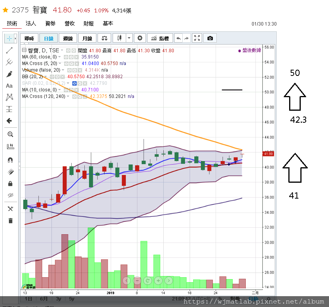Select the ruler measure tool

[x=10, y=146]
